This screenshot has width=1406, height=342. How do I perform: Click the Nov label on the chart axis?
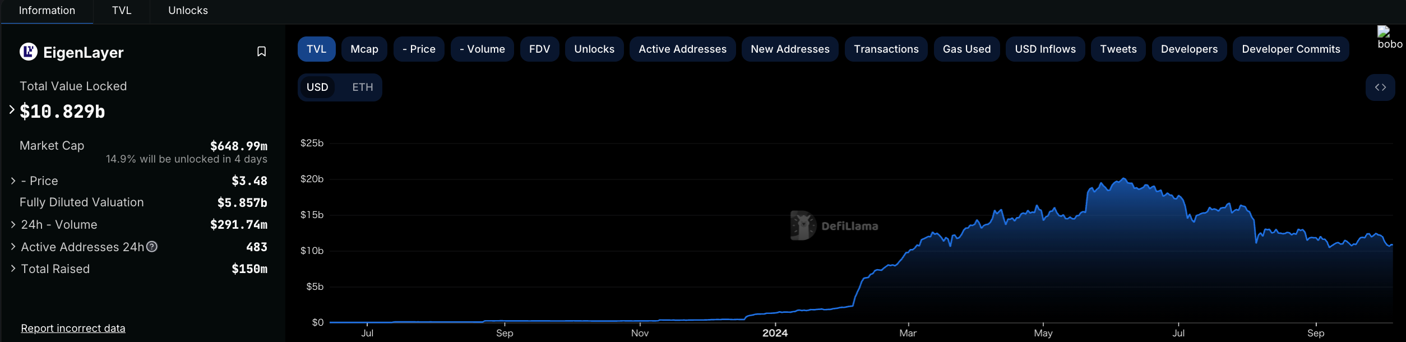click(640, 333)
